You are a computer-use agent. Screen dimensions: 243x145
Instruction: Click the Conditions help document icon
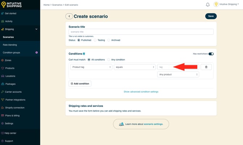84,54
